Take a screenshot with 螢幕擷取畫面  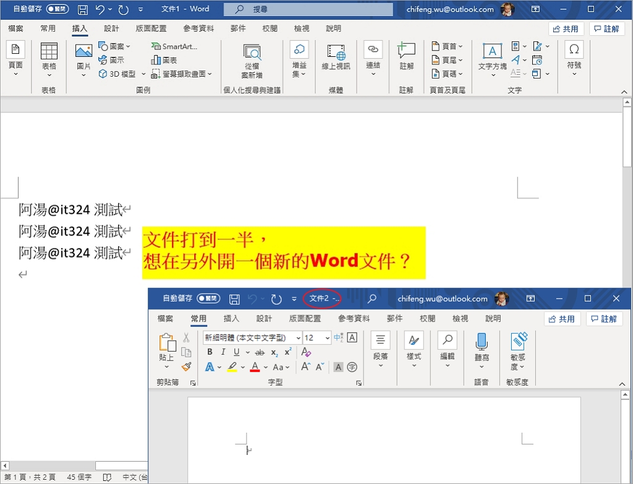[181, 73]
